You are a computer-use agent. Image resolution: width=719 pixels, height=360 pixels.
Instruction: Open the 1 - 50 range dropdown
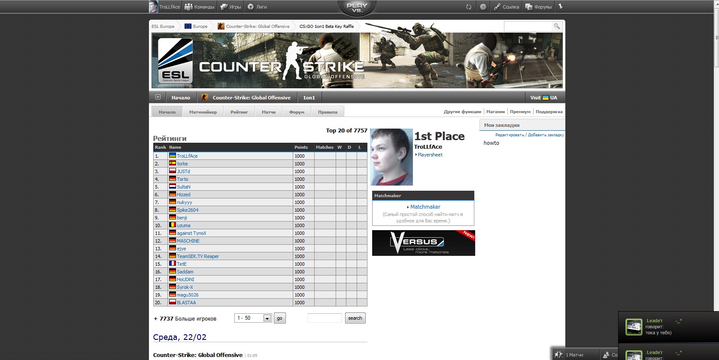tap(253, 318)
